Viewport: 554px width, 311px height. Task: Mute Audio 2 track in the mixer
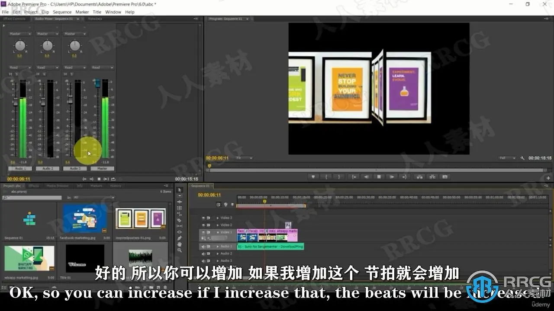point(39,74)
